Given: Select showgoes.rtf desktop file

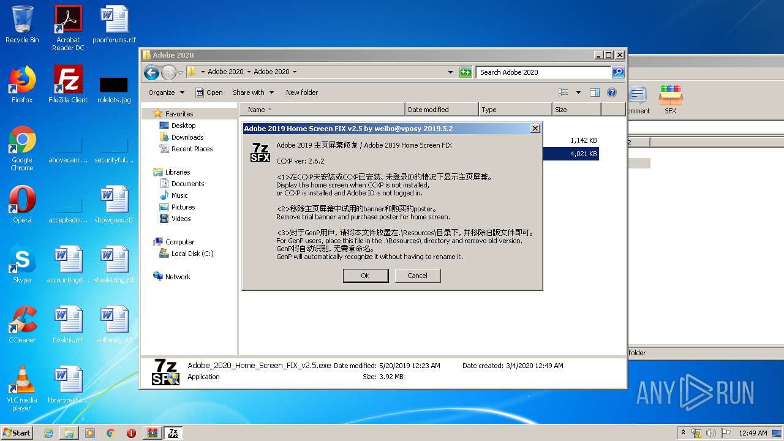Looking at the screenshot, I should [114, 205].
